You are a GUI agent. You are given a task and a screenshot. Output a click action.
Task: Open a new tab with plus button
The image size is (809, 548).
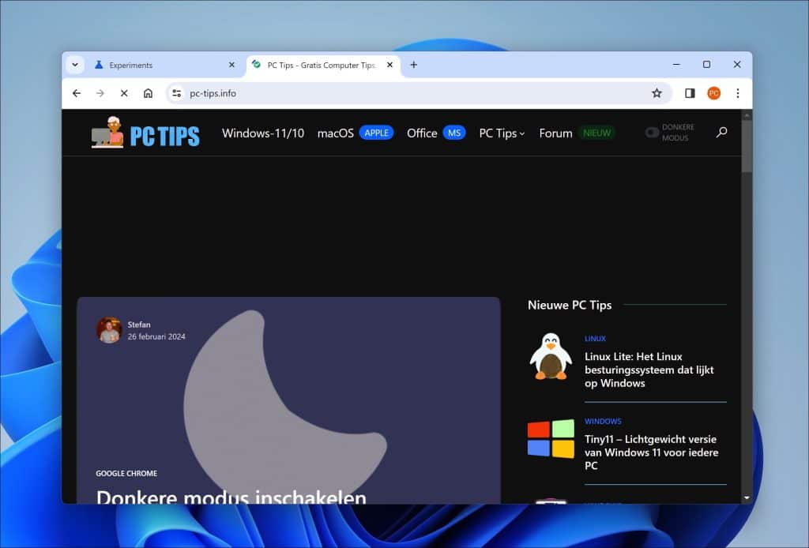point(414,65)
